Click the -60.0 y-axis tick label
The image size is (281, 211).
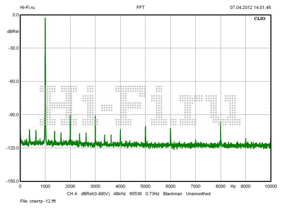[x=12, y=82]
